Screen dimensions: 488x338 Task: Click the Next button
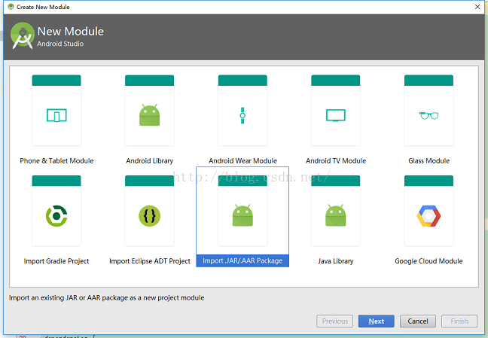tap(377, 321)
